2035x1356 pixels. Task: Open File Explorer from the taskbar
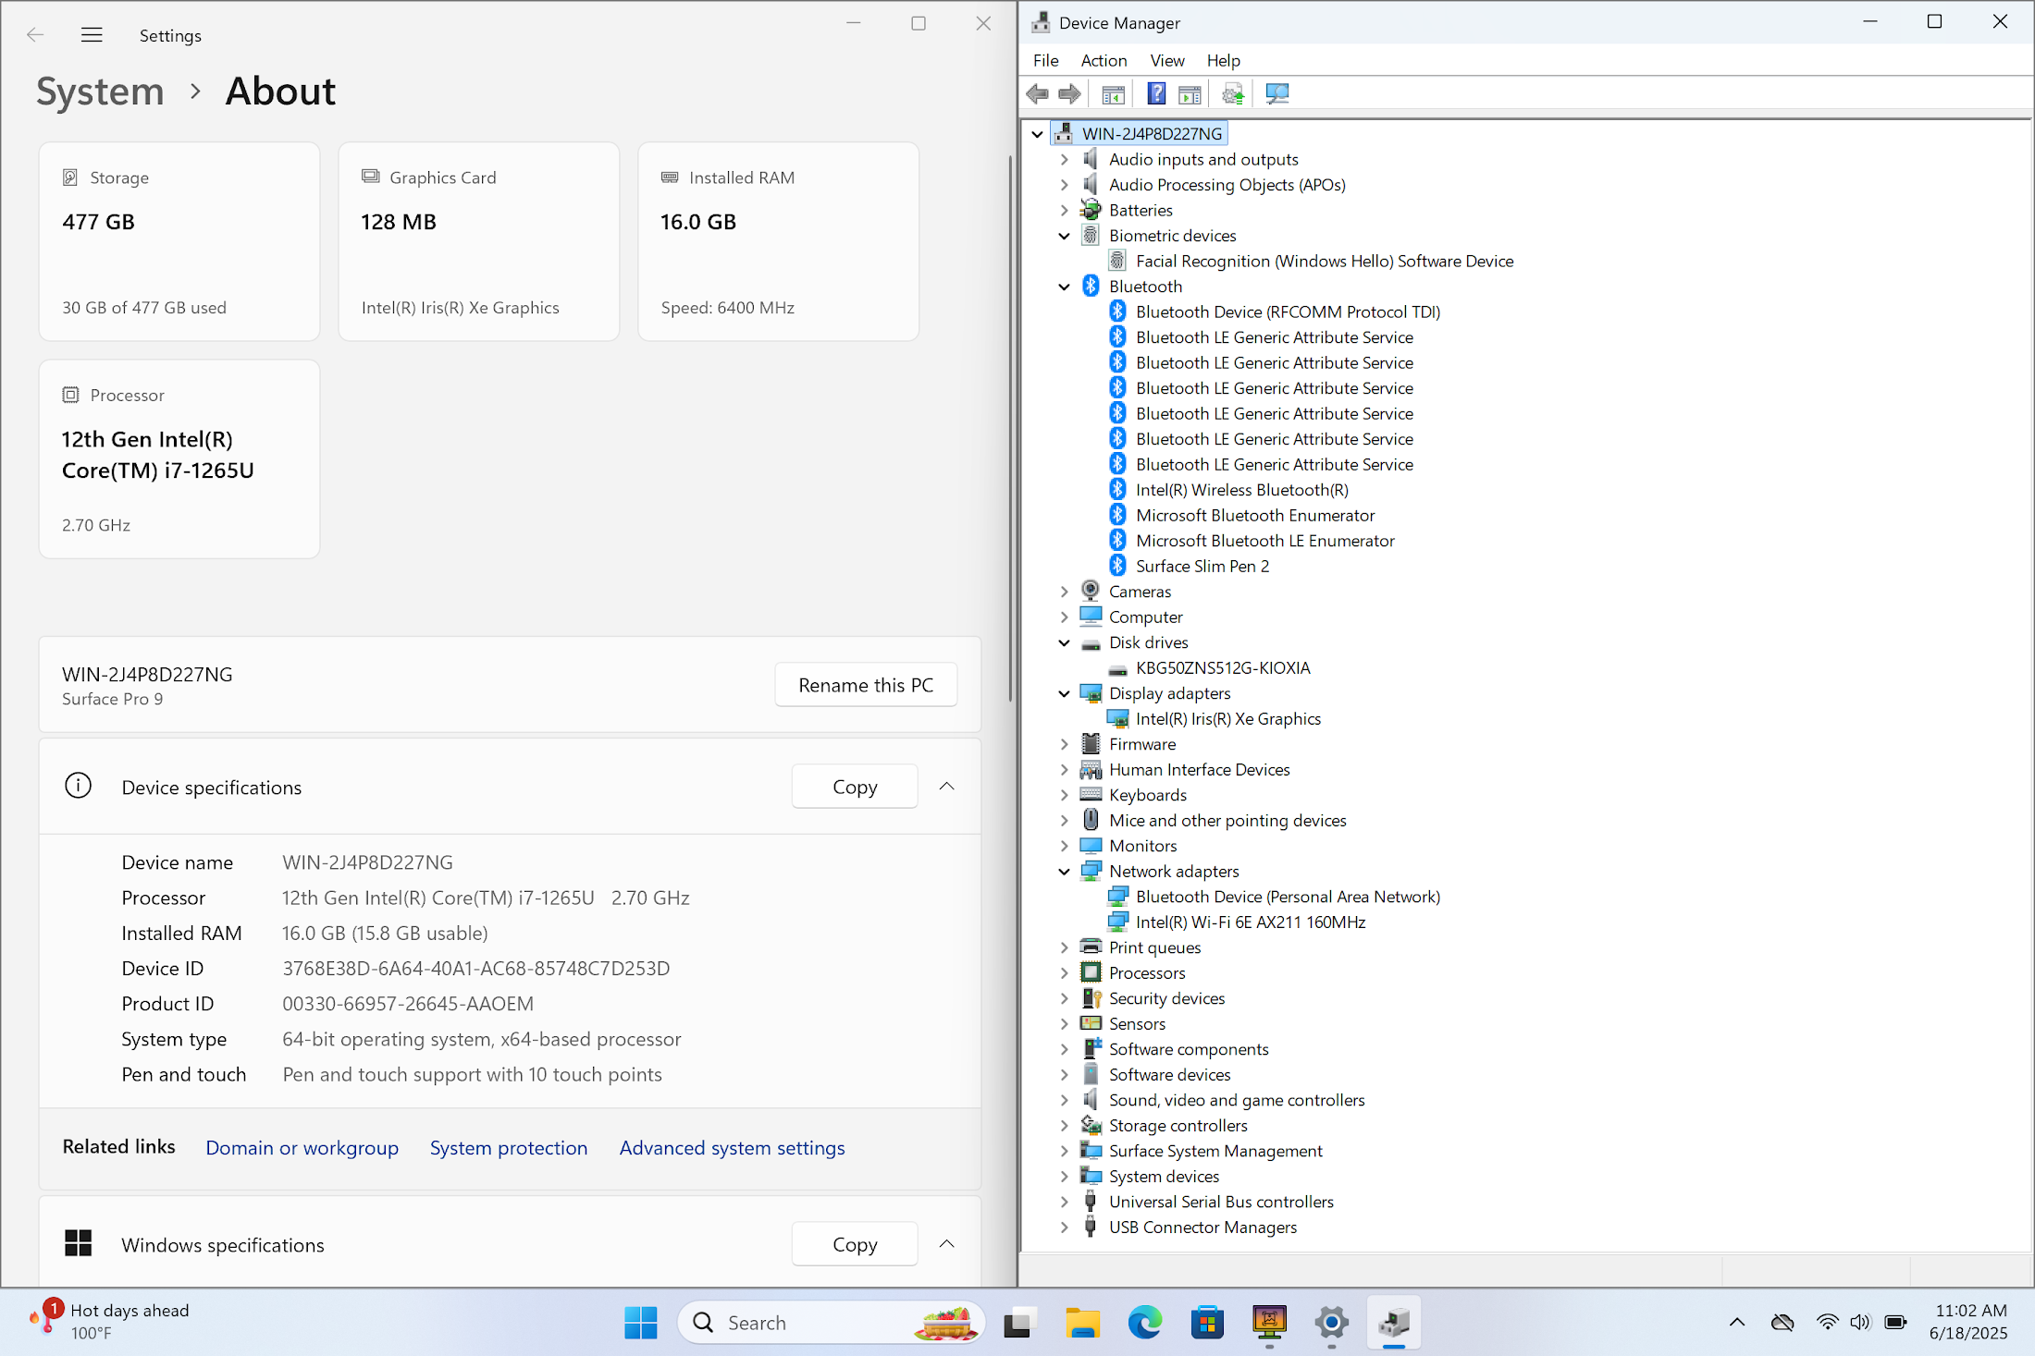[1082, 1323]
